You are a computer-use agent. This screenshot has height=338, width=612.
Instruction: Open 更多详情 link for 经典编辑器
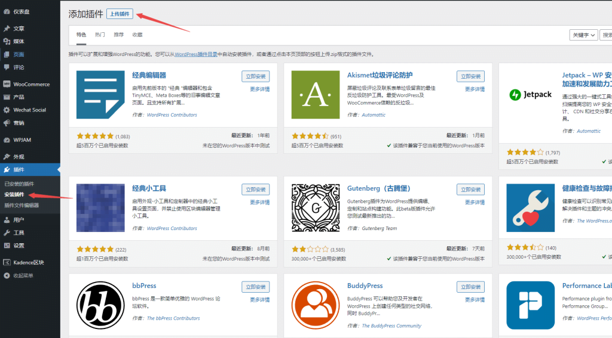tap(260, 89)
